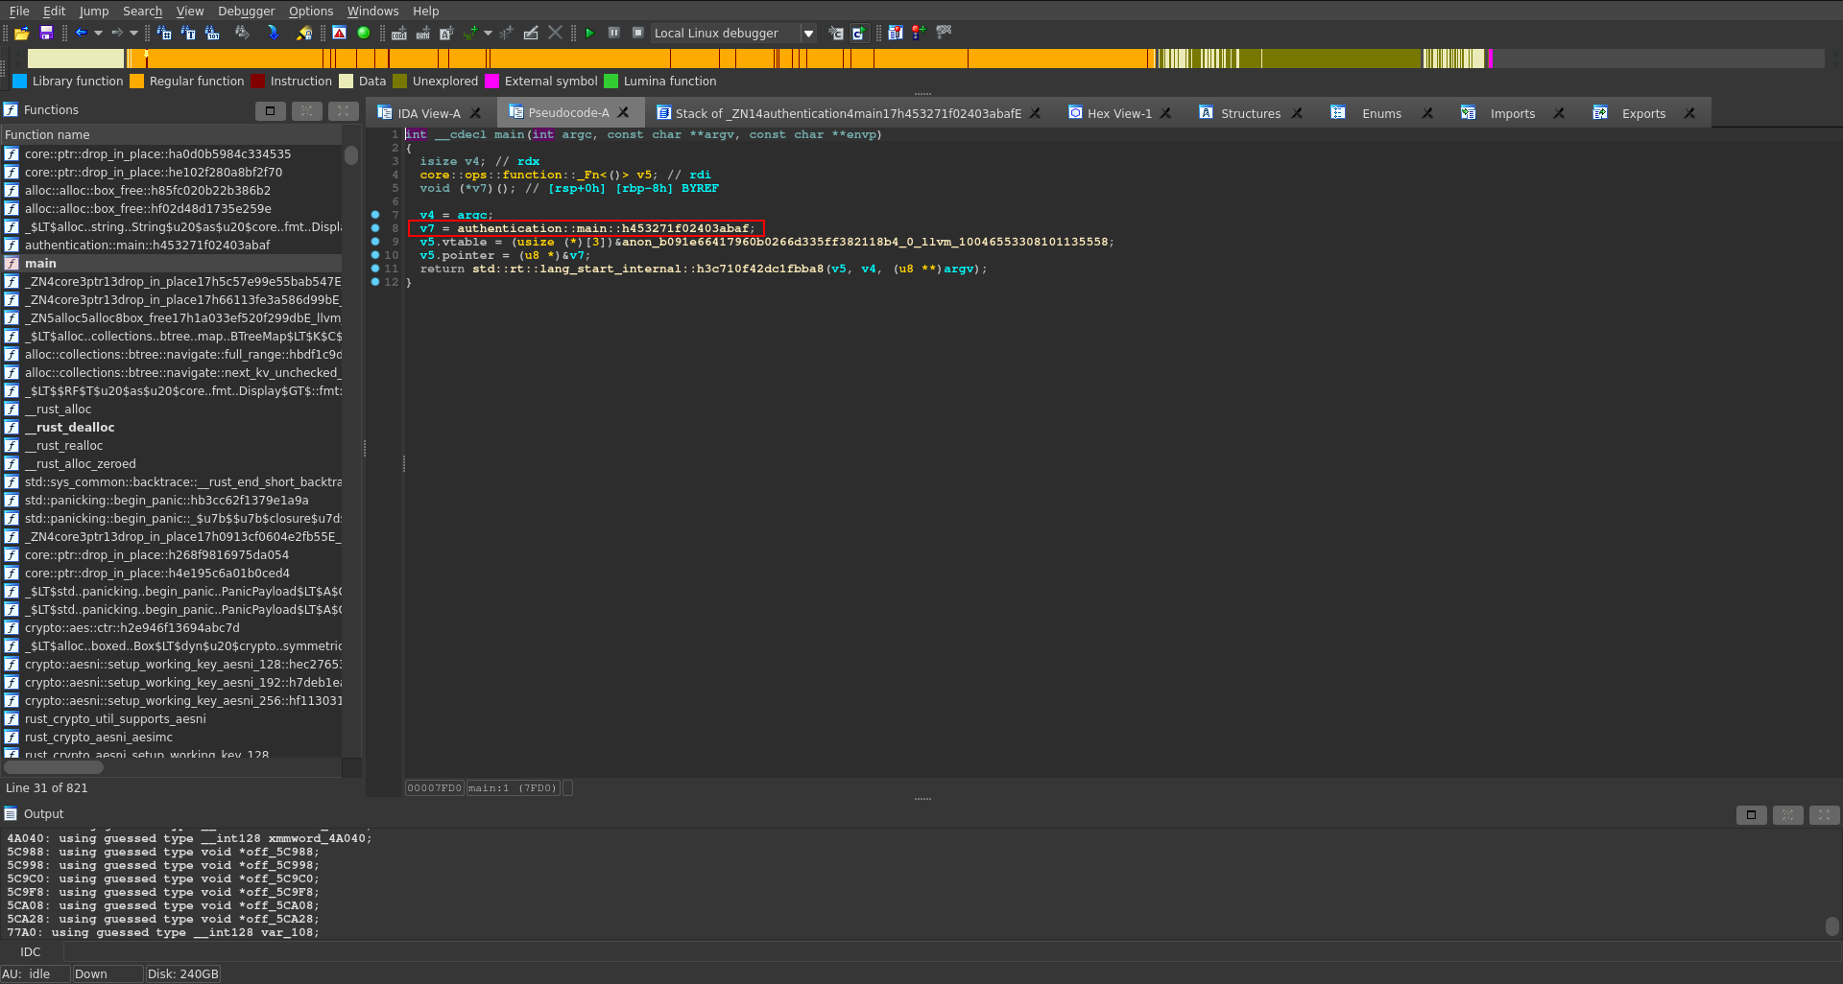Click the Save database icon

coord(45,34)
